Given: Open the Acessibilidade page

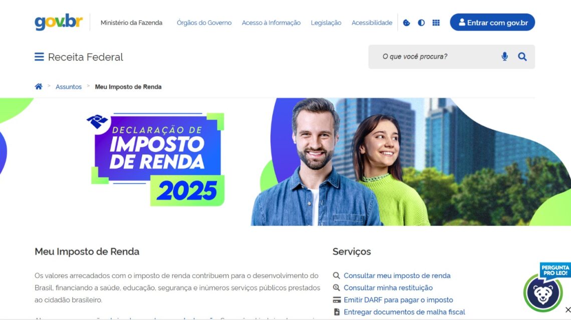Looking at the screenshot, I should [x=372, y=22].
